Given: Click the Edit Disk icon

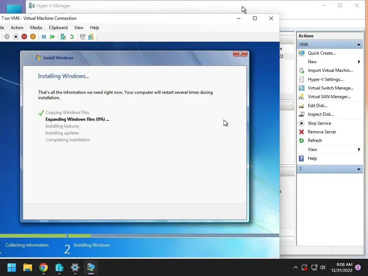Looking at the screenshot, I should click(x=302, y=106).
